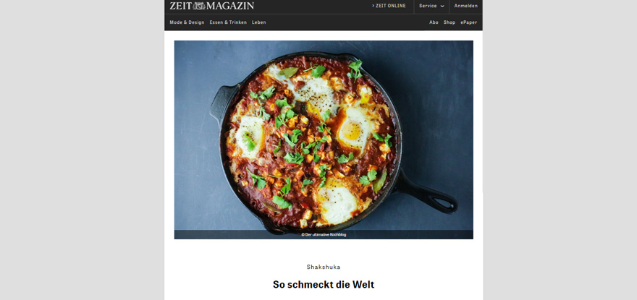This screenshot has height=300, width=637.
Task: Visit the Shop link
Action: click(450, 22)
